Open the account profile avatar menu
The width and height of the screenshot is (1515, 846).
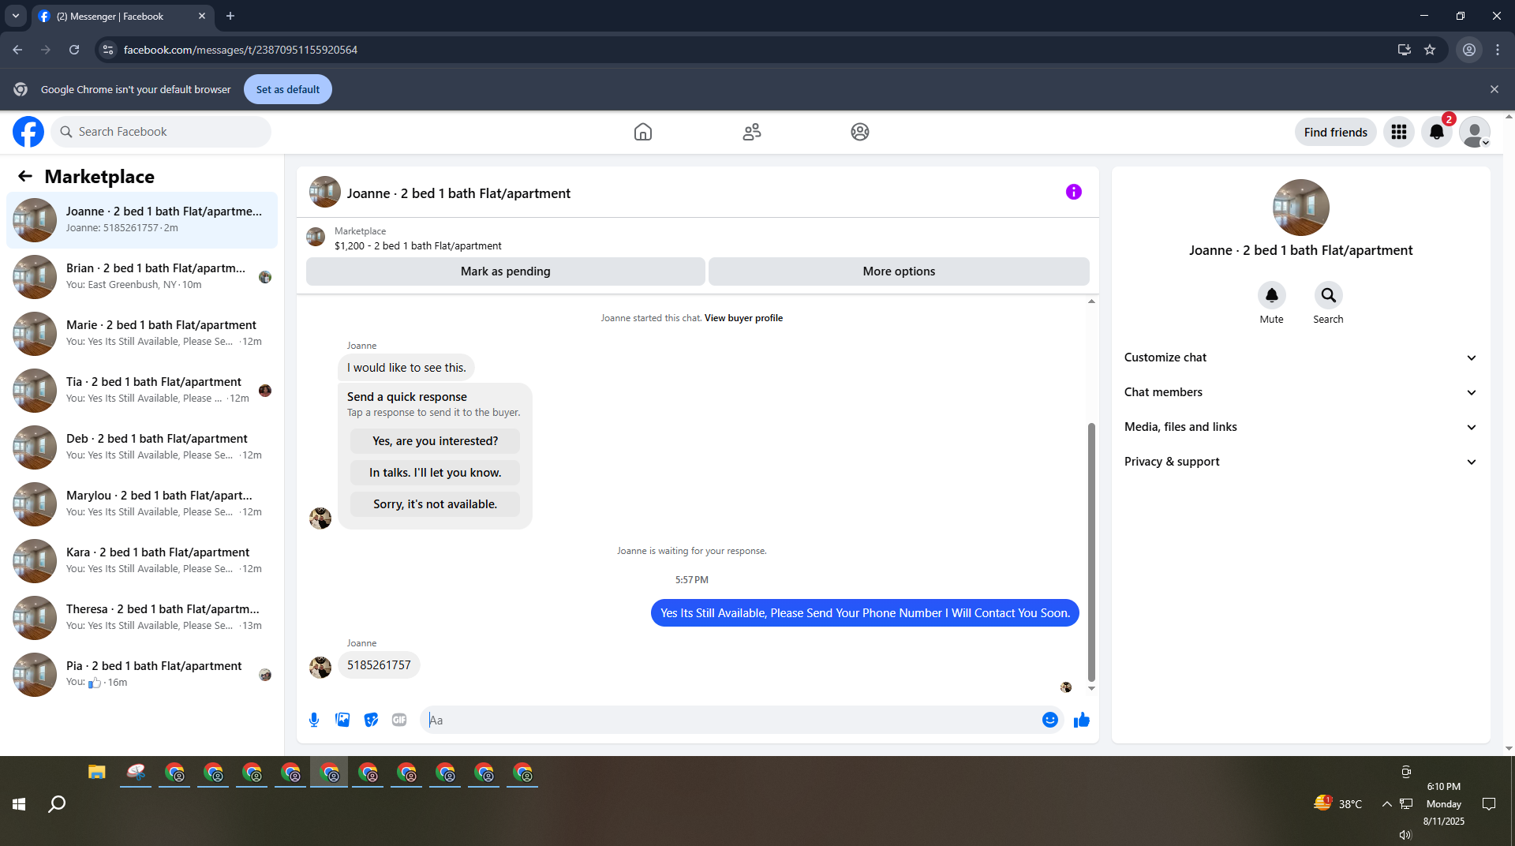[1475, 132]
